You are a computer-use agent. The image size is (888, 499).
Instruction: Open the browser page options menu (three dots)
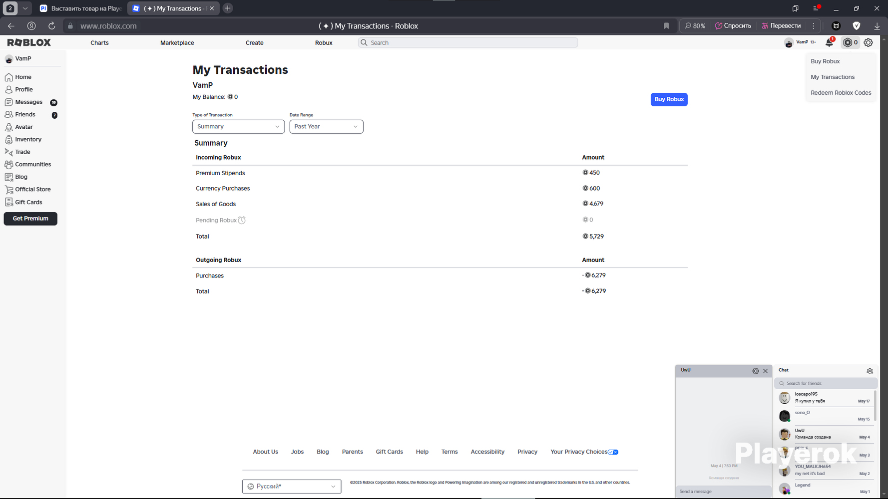coord(814,26)
